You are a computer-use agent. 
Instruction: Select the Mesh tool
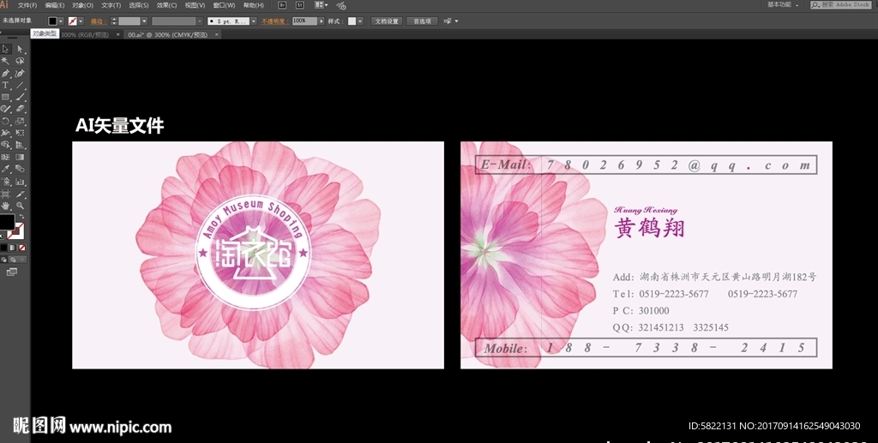click(x=6, y=157)
